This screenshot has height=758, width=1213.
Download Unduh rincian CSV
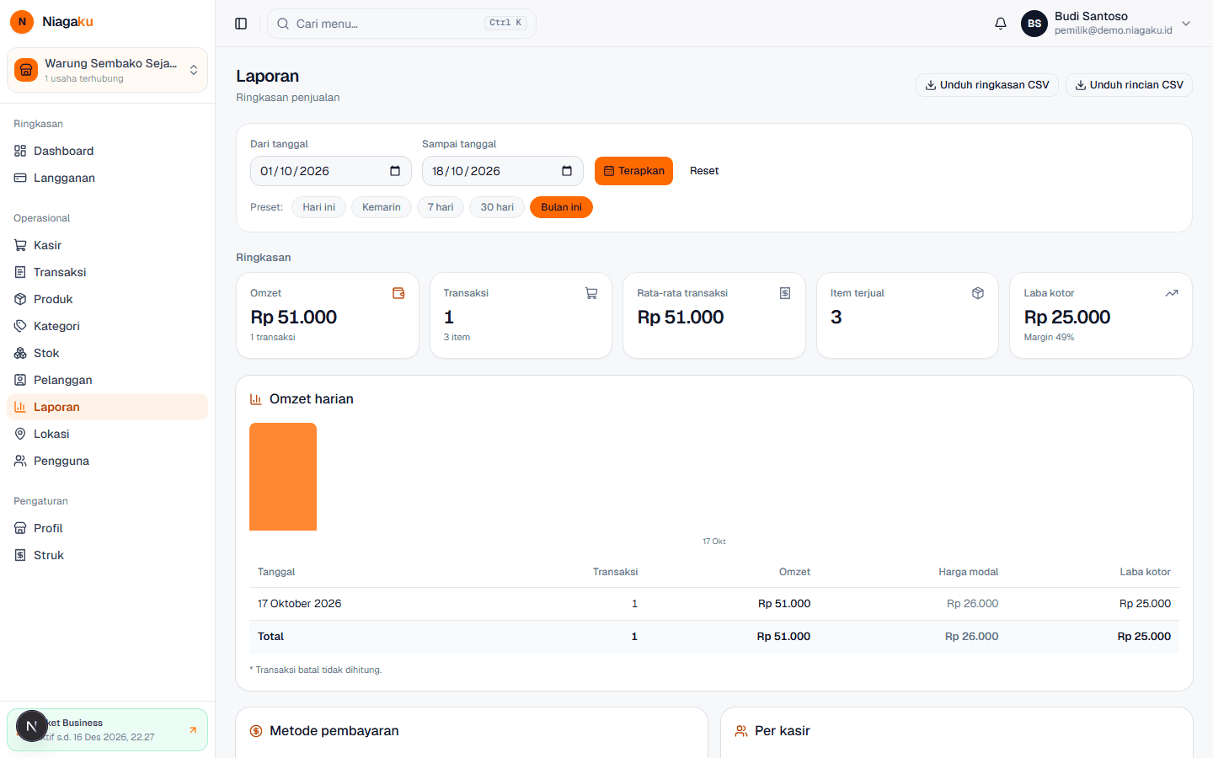pyautogui.click(x=1129, y=85)
